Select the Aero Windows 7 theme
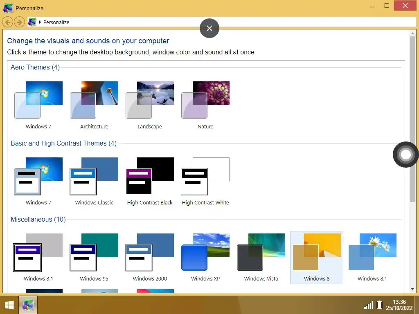Screen dimensions: 419x314 pyautogui.click(x=38, y=105)
